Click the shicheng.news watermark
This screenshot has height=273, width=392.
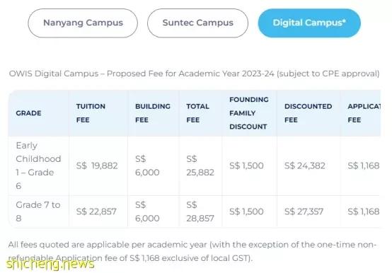50,264
